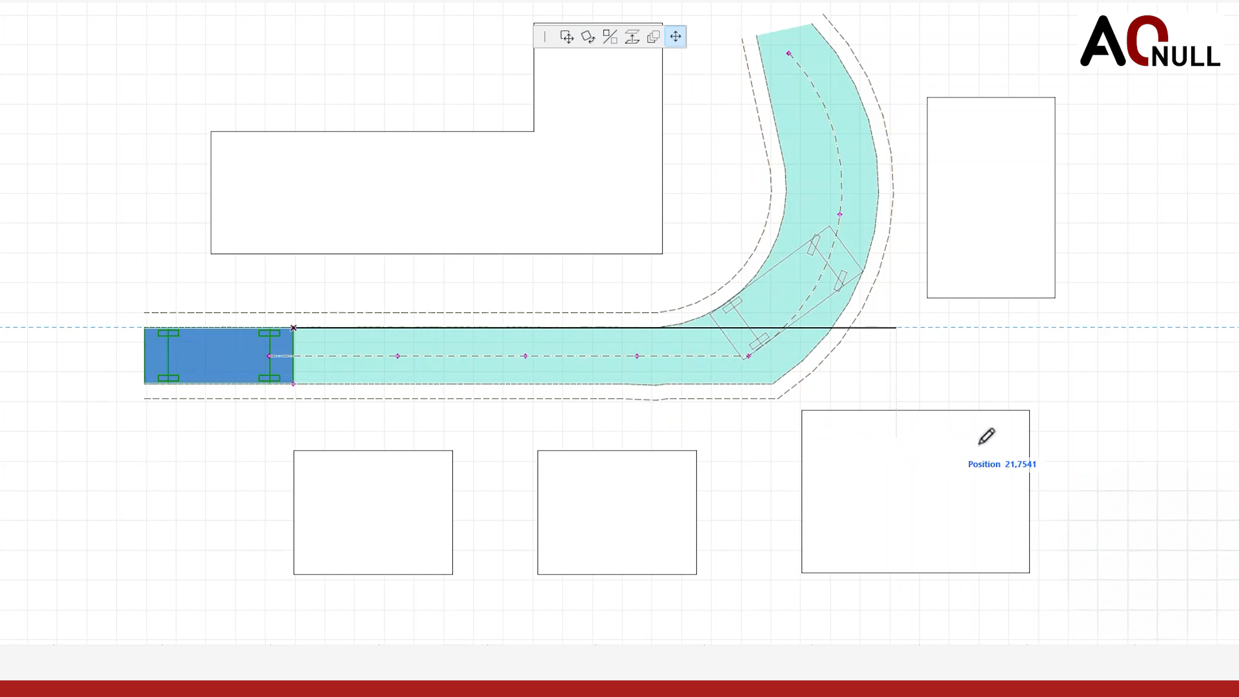Select the Drag (move element) pet palette icon
Screen dimensions: 1239x697
pos(567,37)
